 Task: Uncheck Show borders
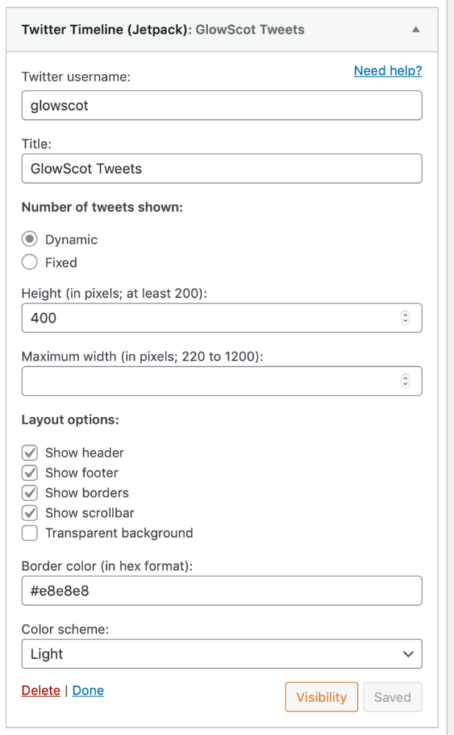[x=29, y=492]
